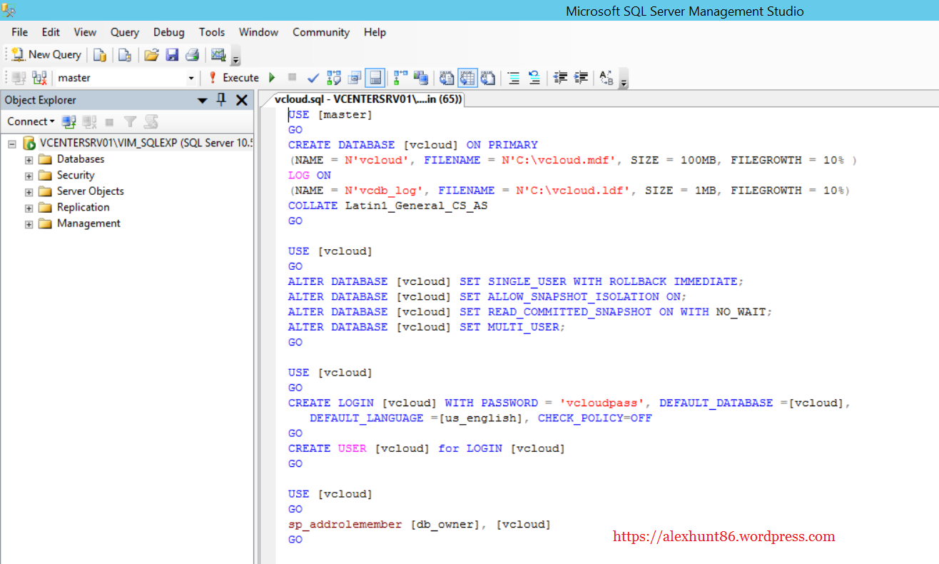Screen dimensions: 939x564
Task: Open the Activity Monitor icon
Action: [218, 55]
